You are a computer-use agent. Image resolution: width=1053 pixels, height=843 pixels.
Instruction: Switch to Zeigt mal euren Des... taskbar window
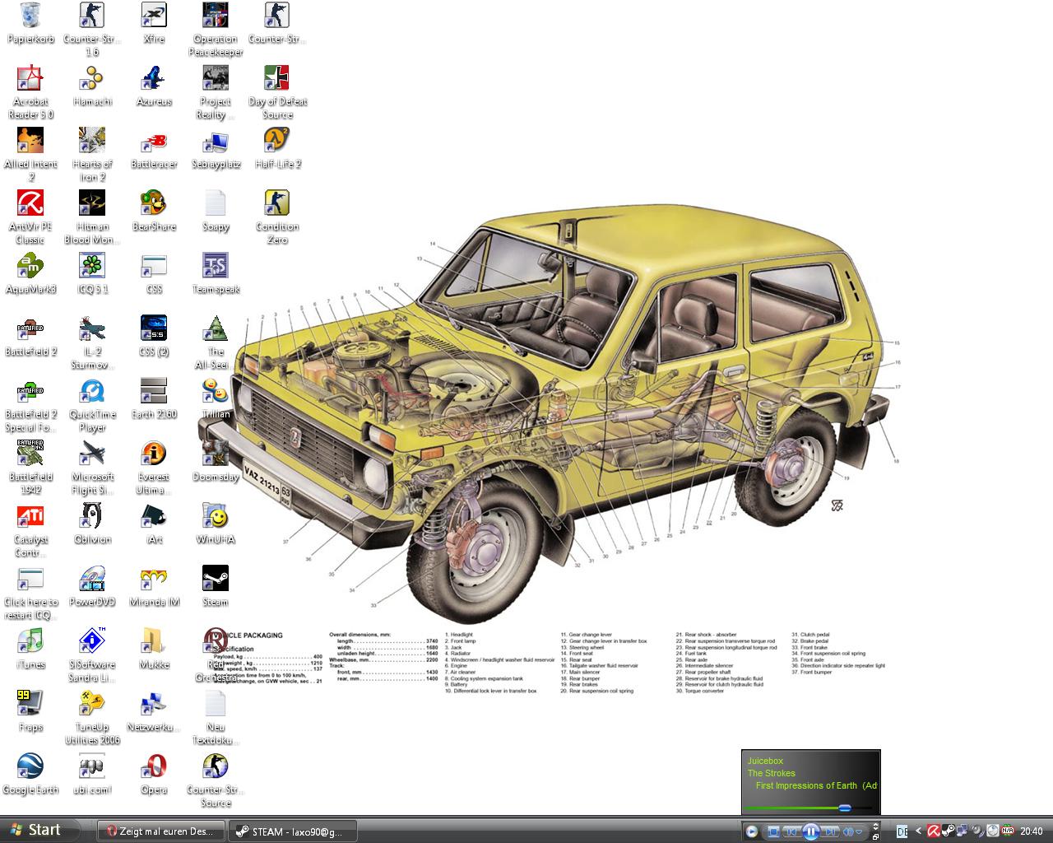click(x=162, y=831)
